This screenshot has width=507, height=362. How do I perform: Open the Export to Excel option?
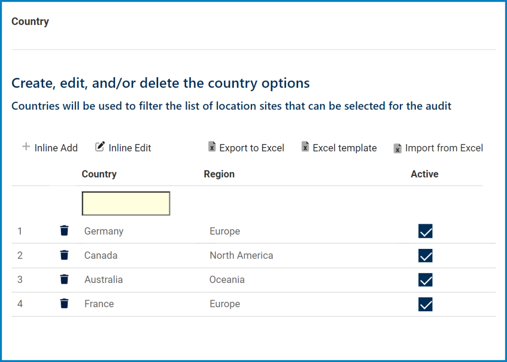[252, 148]
